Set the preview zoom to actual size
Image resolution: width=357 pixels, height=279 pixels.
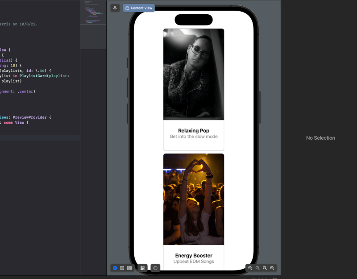click(257, 268)
